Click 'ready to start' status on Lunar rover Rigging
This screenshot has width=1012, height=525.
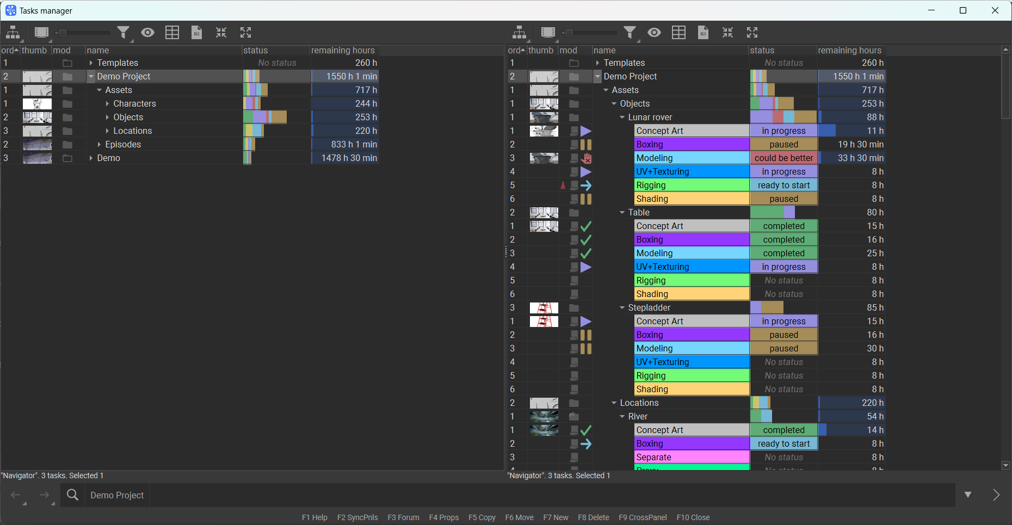pyautogui.click(x=783, y=186)
